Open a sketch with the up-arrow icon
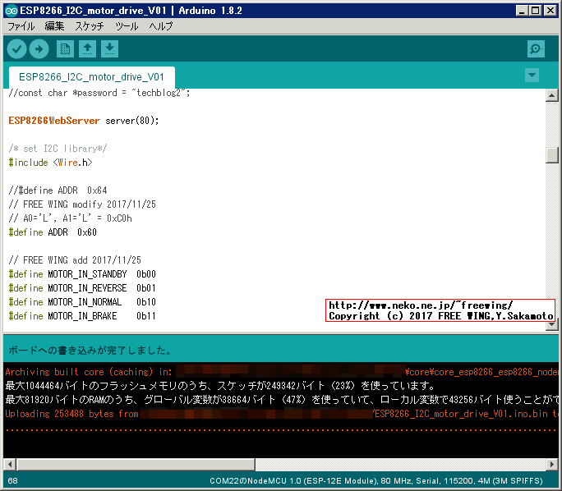Image resolution: width=562 pixels, height=491 pixels. pyautogui.click(x=87, y=48)
